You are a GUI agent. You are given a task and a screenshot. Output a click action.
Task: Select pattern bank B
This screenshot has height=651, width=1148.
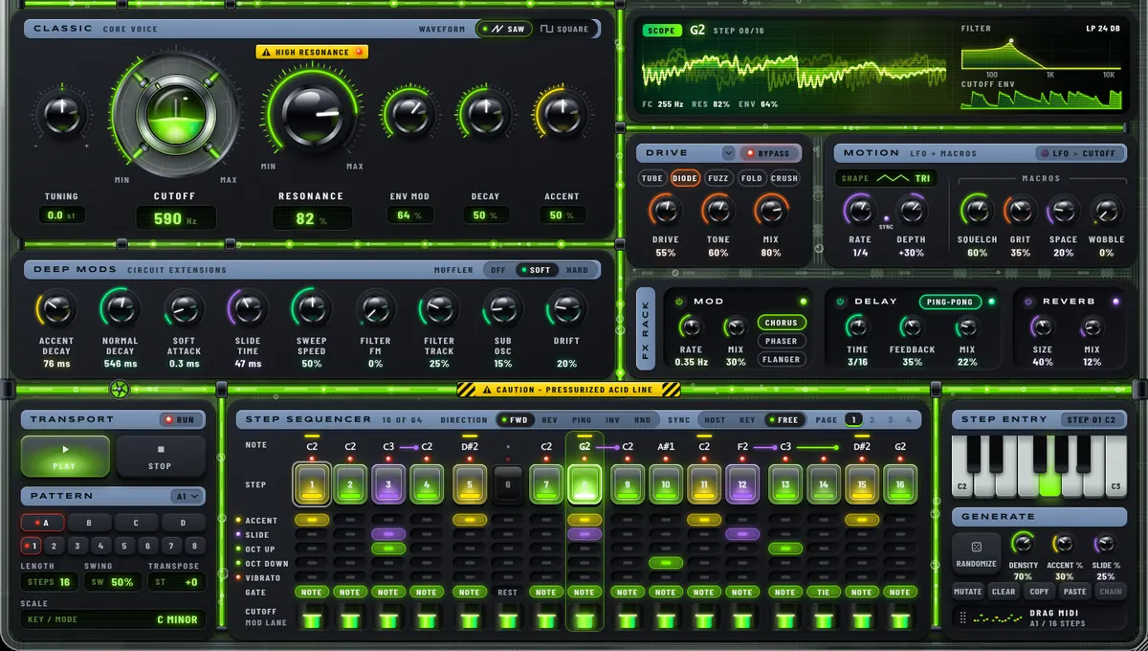coord(90,524)
